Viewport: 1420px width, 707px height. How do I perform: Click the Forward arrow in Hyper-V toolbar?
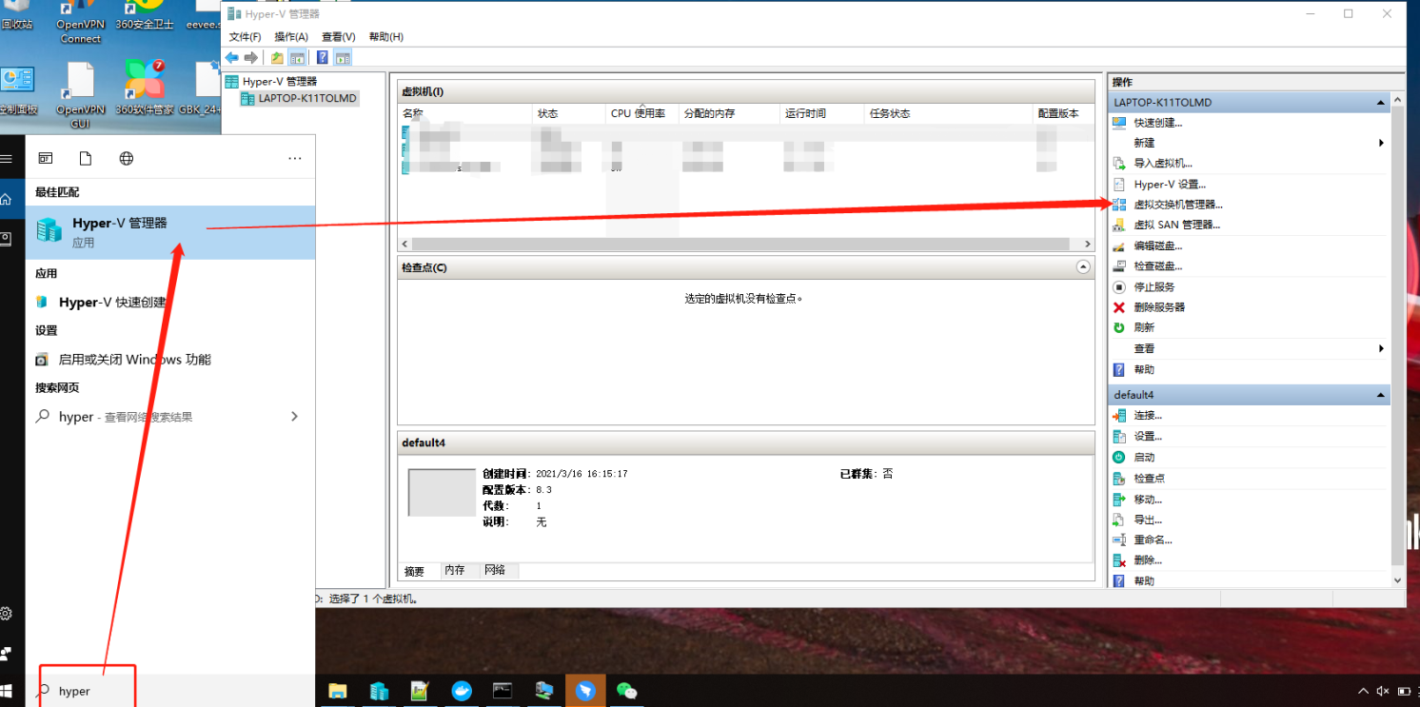click(x=251, y=58)
